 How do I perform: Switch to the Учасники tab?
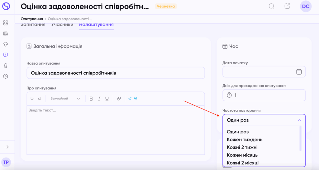pos(62,25)
